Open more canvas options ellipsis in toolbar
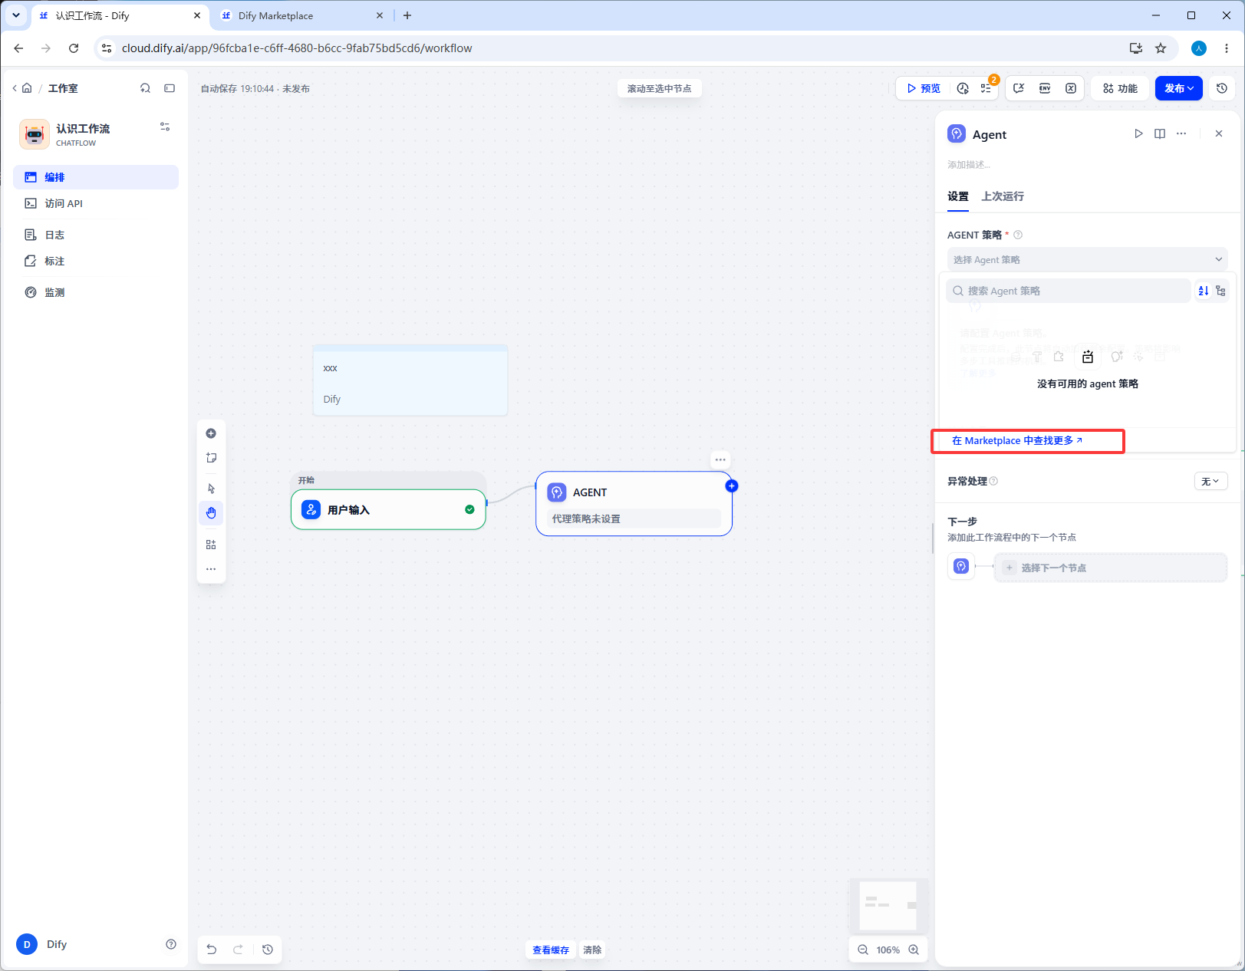 click(211, 569)
